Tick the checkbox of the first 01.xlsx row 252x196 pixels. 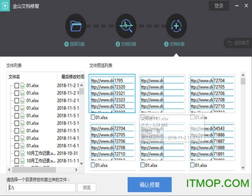coord(17,85)
